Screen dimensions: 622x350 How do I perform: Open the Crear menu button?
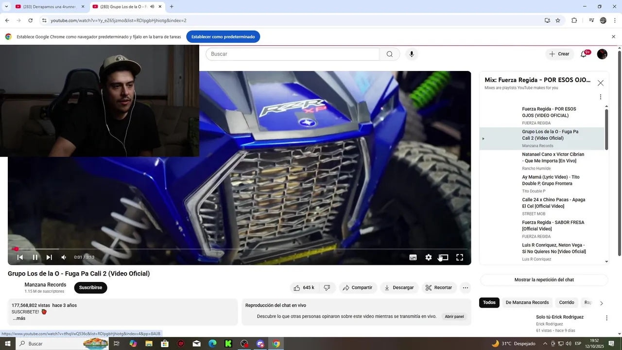tap(559, 54)
